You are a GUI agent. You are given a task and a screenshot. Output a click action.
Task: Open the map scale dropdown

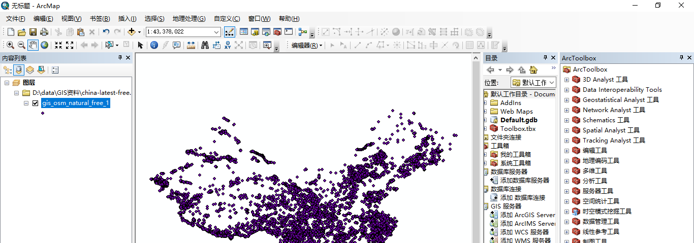[217, 31]
